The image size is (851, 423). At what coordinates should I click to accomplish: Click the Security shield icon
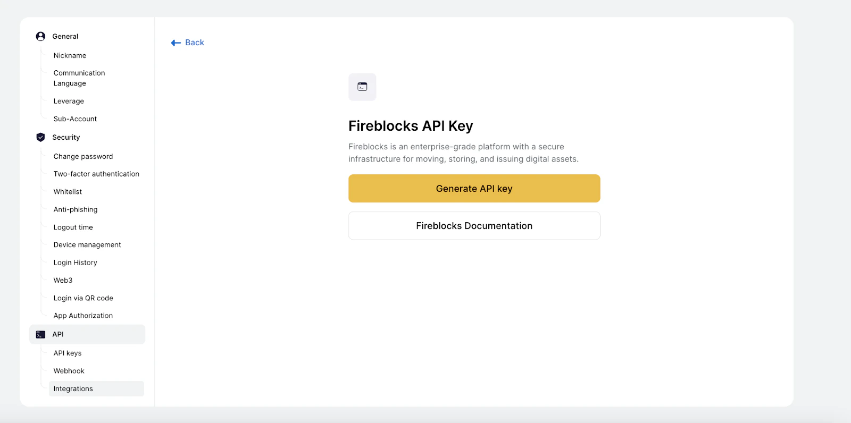tap(40, 137)
